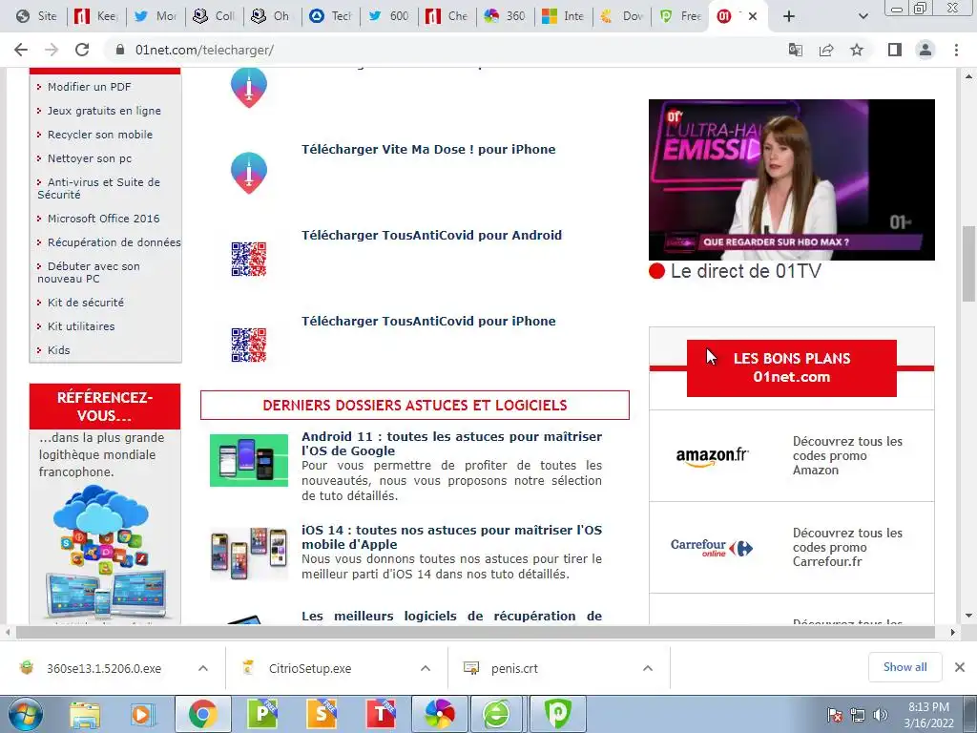Reload the 01net page
The width and height of the screenshot is (977, 733).
82,50
